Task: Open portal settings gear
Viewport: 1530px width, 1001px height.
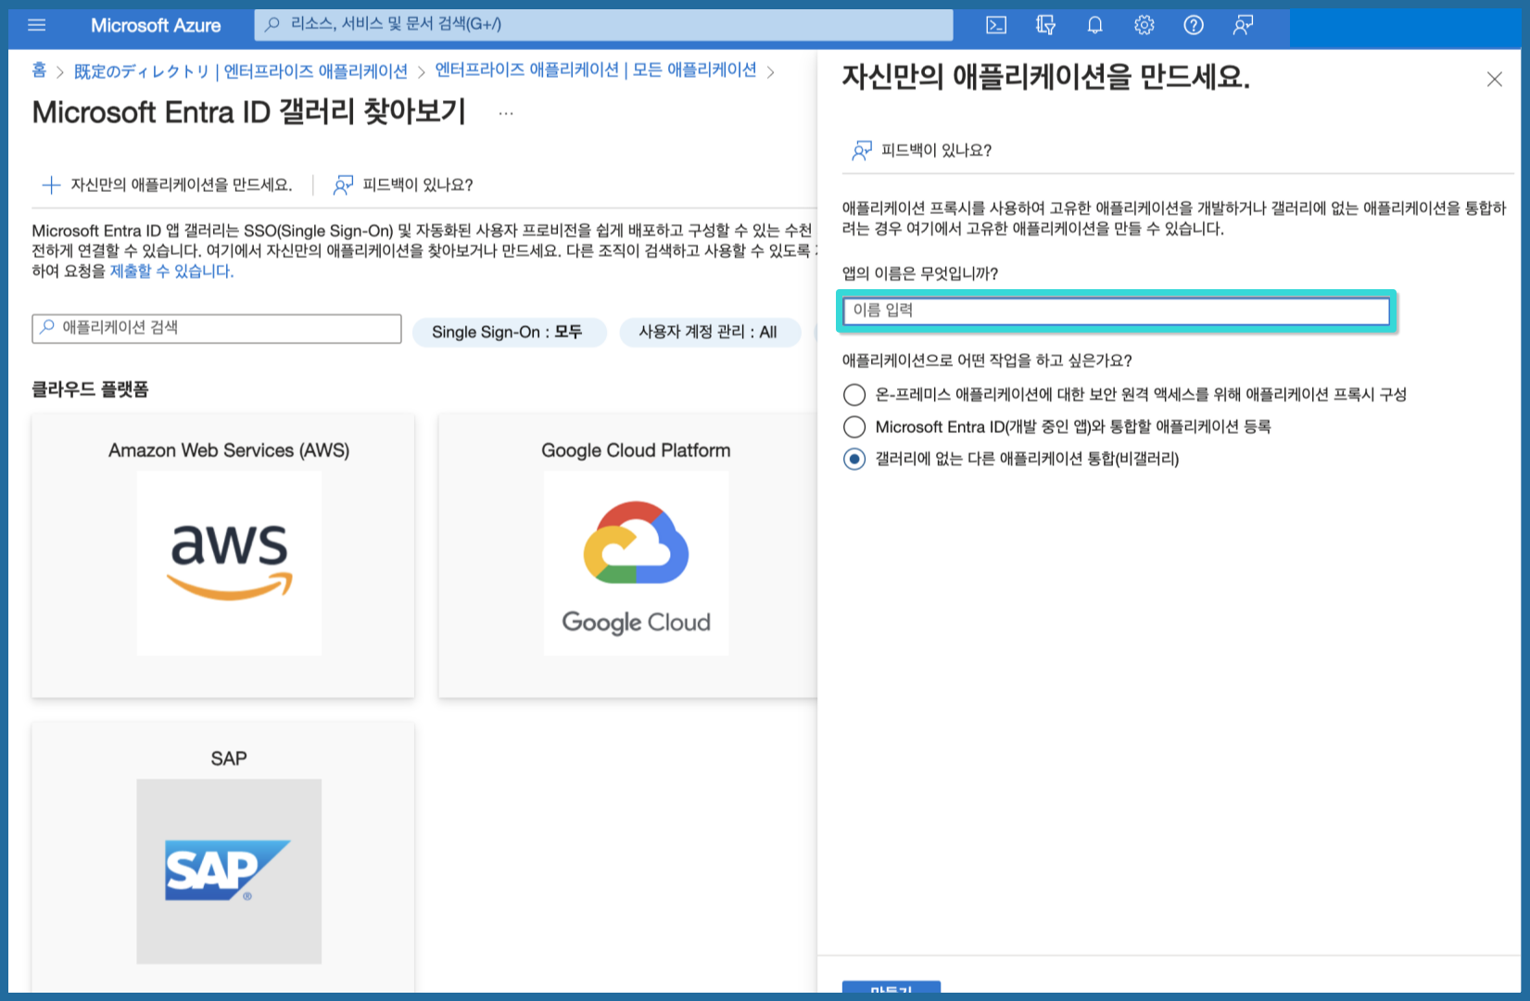Action: [x=1144, y=25]
